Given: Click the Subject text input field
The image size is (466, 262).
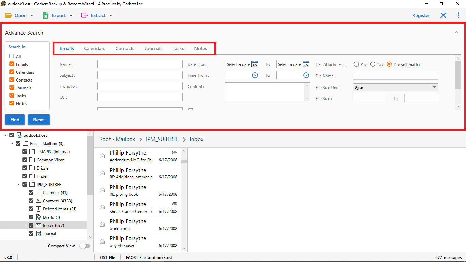Looking at the screenshot, I should [140, 75].
